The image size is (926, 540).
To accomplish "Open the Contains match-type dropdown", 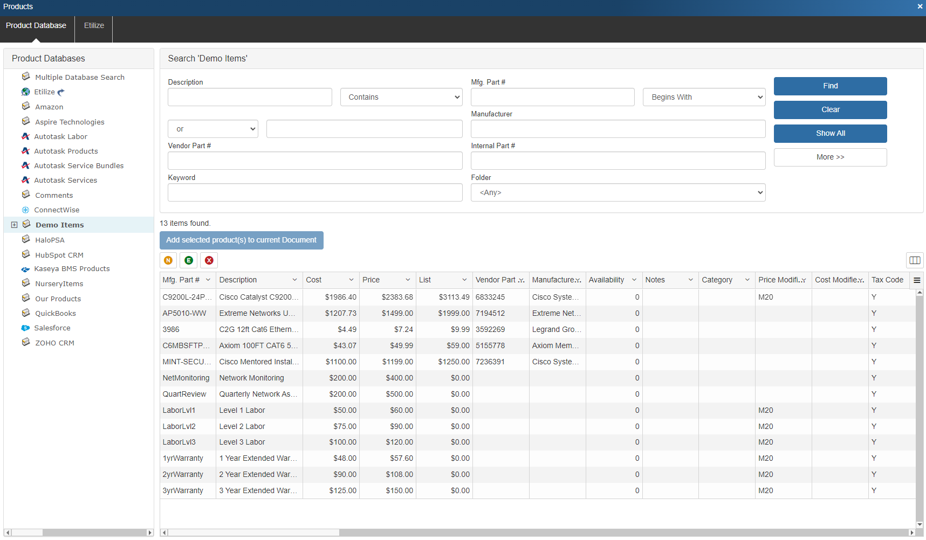I will [x=401, y=97].
